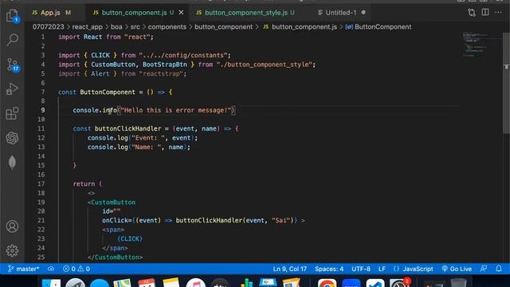Open the Explorer view in activity bar

[13, 15]
